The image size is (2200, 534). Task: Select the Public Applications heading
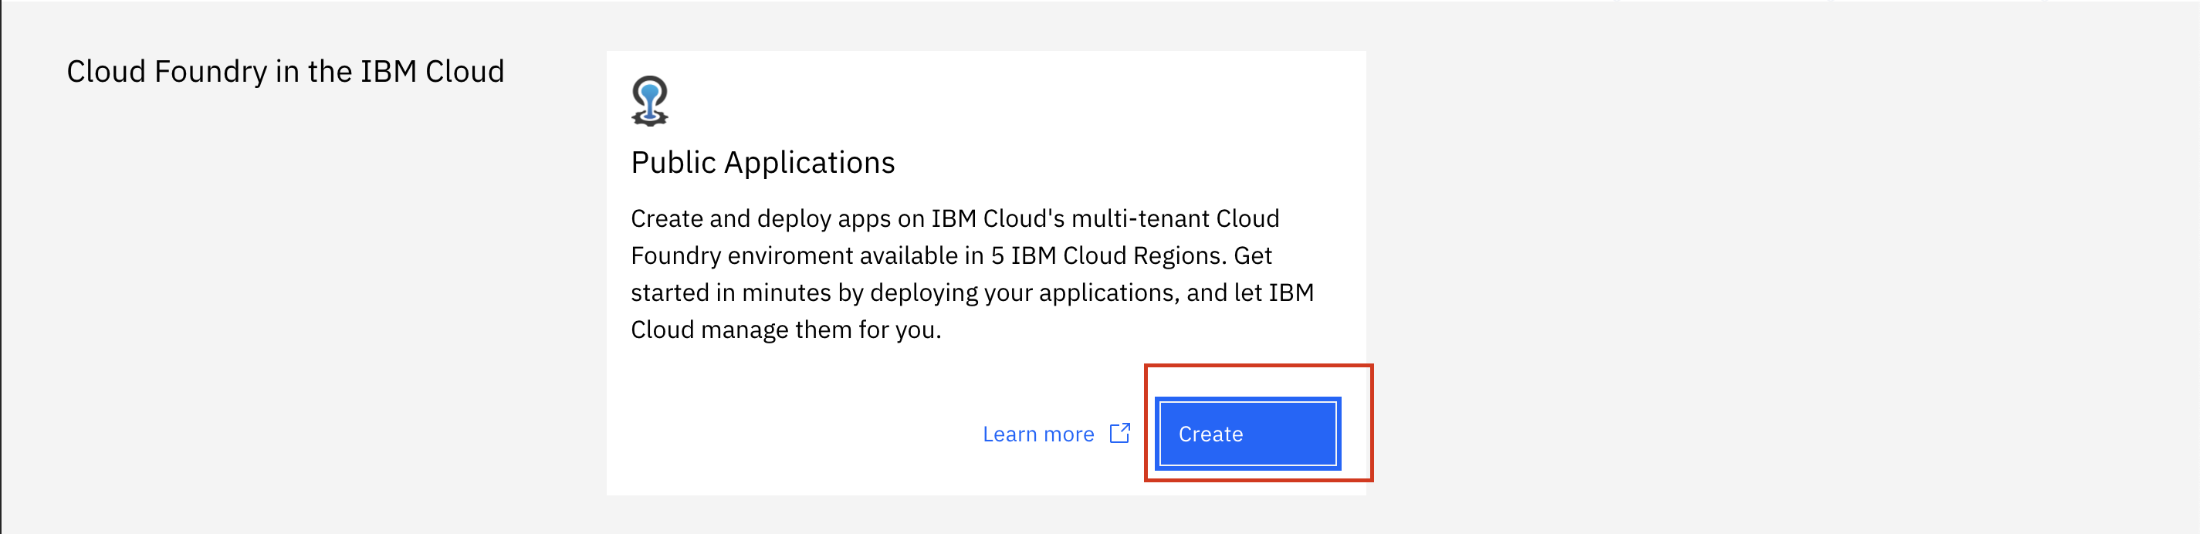coord(763,162)
